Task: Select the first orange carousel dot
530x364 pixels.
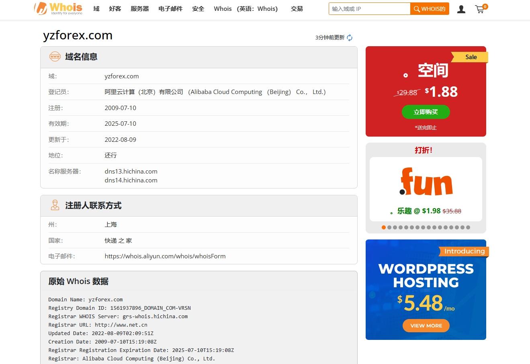Action: [x=384, y=227]
